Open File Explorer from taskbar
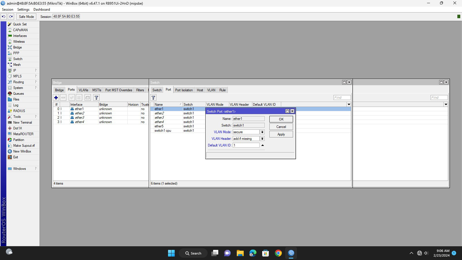Viewport: 462px width, 260px height. click(x=240, y=253)
